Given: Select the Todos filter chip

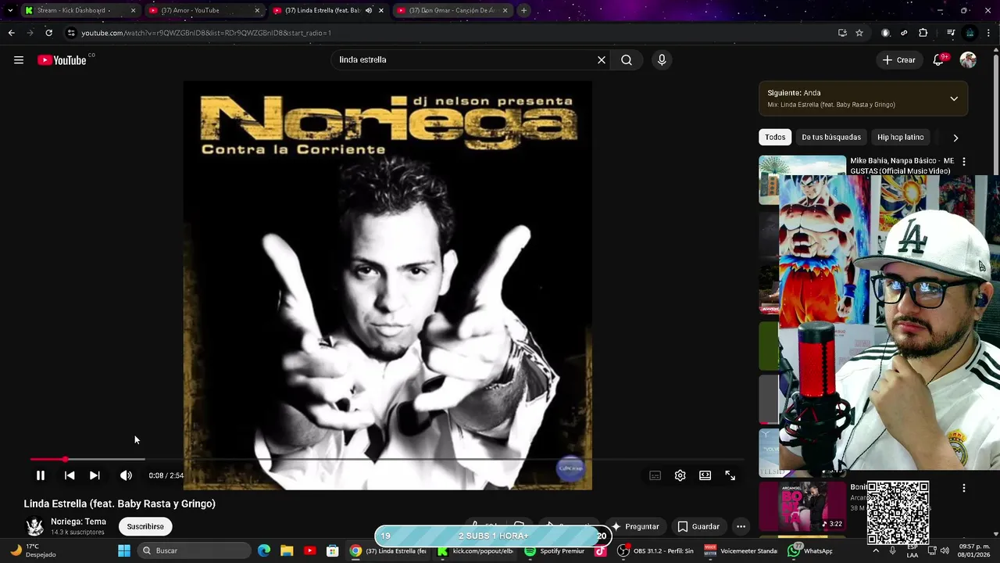Looking at the screenshot, I should 775,137.
